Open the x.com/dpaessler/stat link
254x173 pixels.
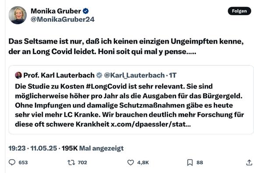[151, 124]
